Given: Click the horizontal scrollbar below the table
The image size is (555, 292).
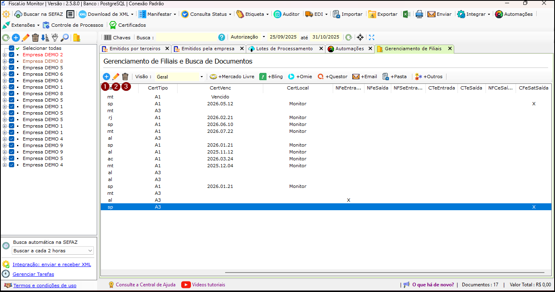Looking at the screenshot, I should click(325, 273).
